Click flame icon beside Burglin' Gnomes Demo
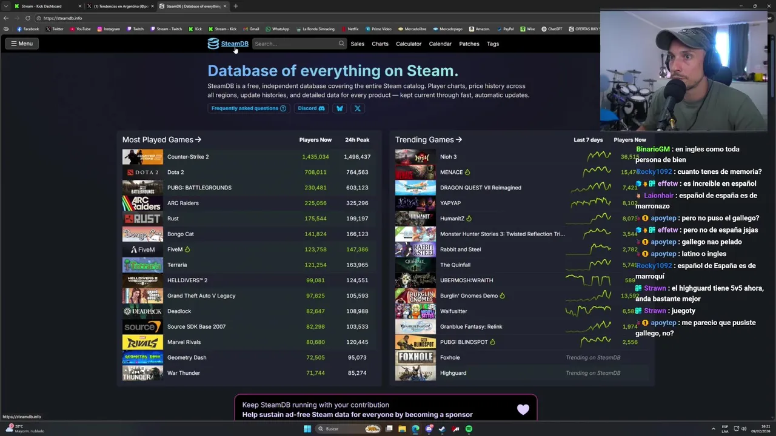 coord(503,296)
